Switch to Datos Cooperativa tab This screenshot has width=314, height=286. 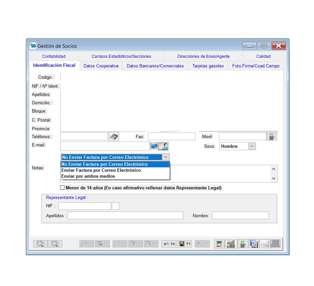tap(101, 66)
